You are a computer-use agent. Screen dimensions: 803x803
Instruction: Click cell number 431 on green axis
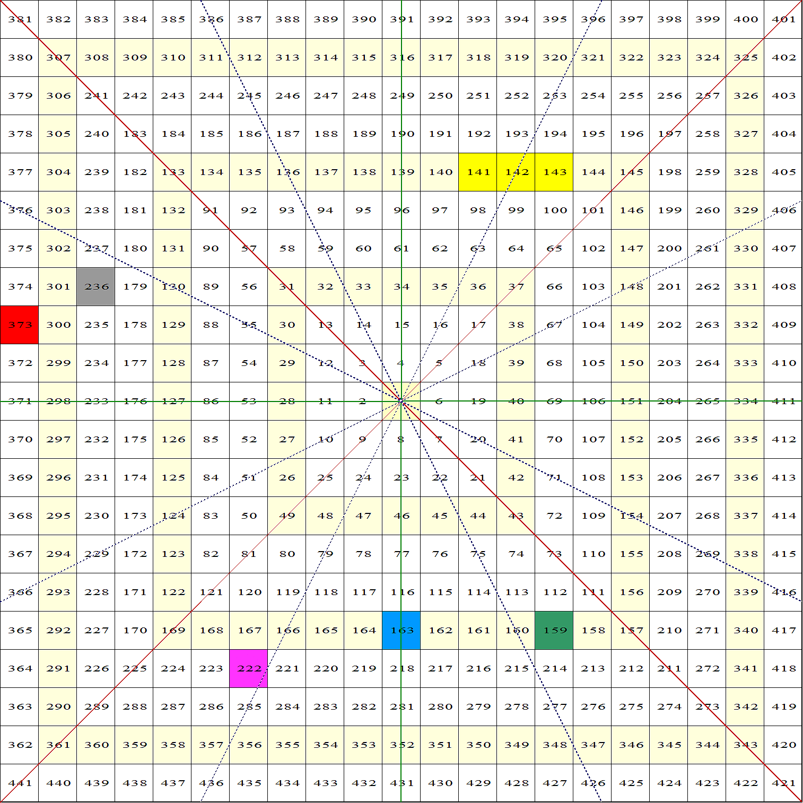[401, 783]
